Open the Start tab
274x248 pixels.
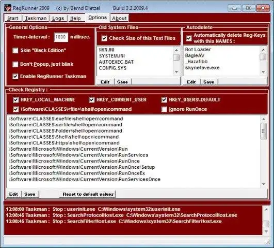[12, 18]
